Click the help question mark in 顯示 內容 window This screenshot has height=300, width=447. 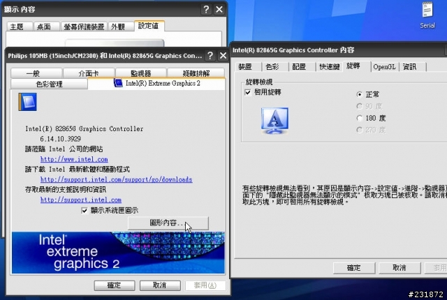click(206, 9)
